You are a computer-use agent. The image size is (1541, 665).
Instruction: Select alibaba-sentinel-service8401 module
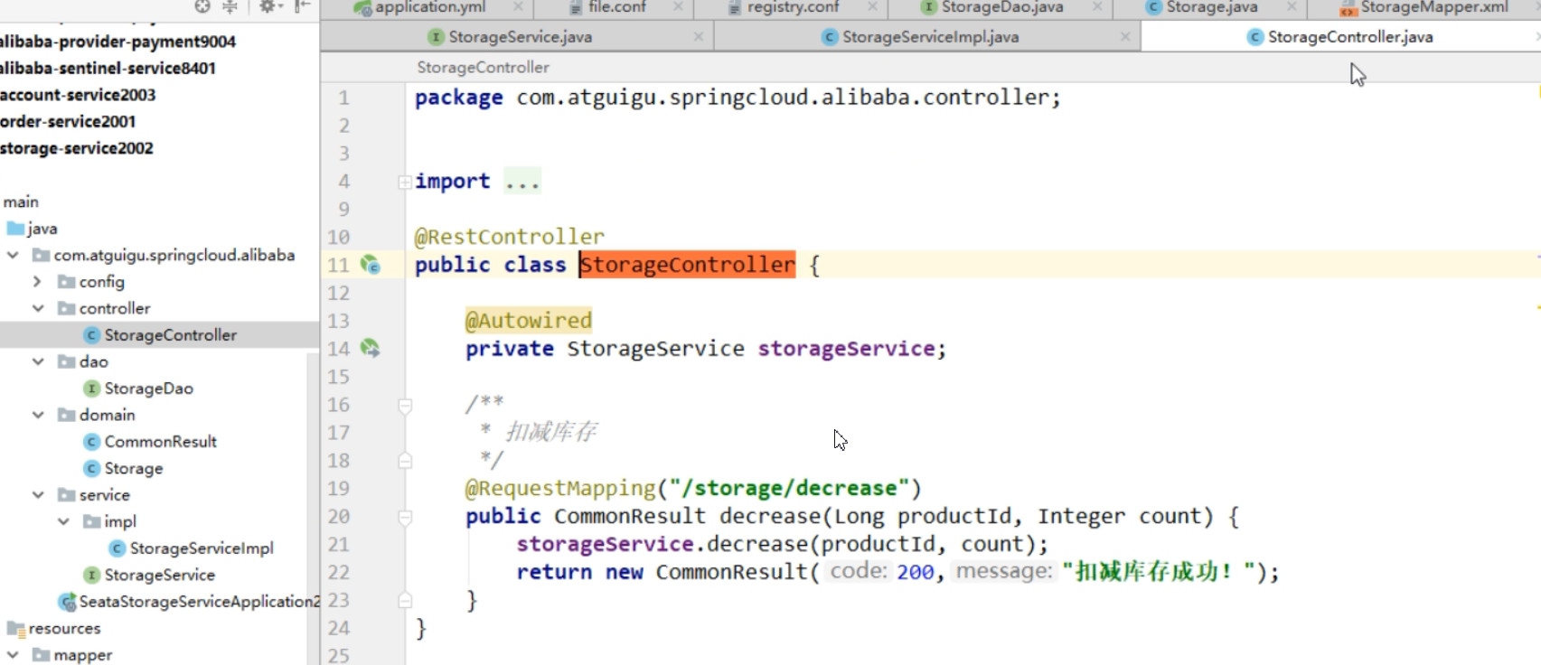pos(108,68)
